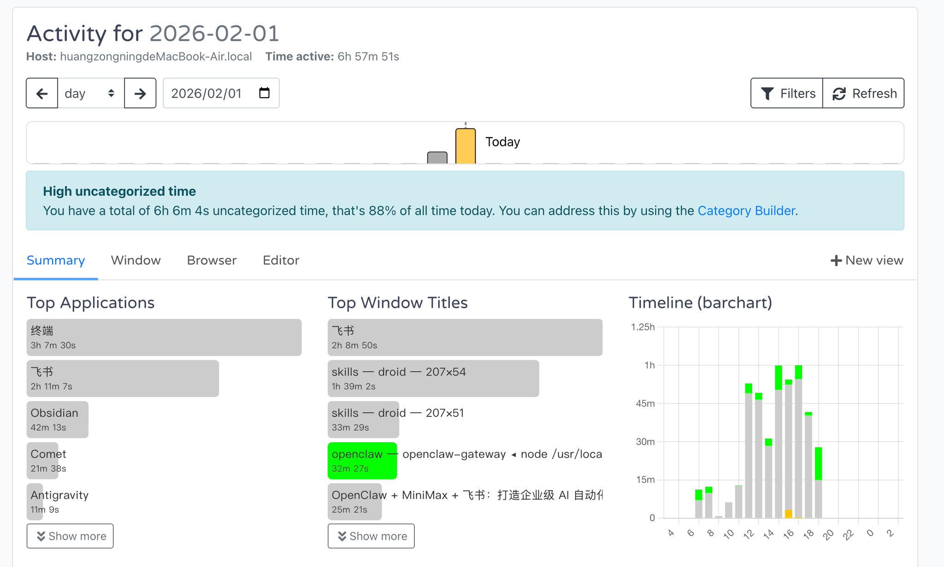
Task: Open the day period selector dropdown
Action: [91, 94]
